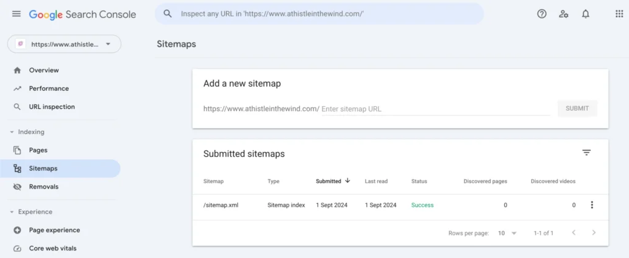629x258 pixels.
Task: Open the notifications bell
Action: coord(585,14)
